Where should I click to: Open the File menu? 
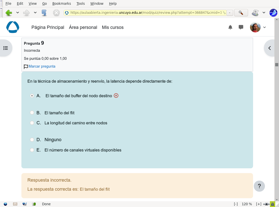(x=8, y=4)
